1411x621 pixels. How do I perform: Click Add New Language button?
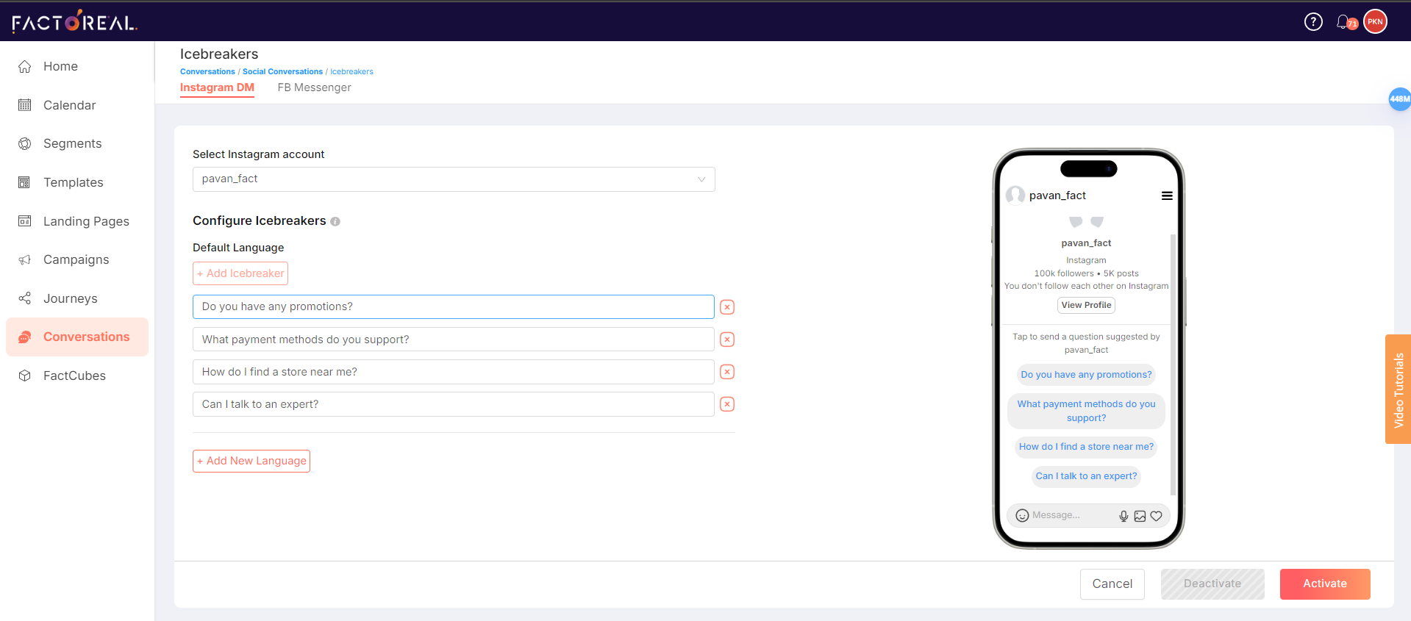[x=251, y=461]
